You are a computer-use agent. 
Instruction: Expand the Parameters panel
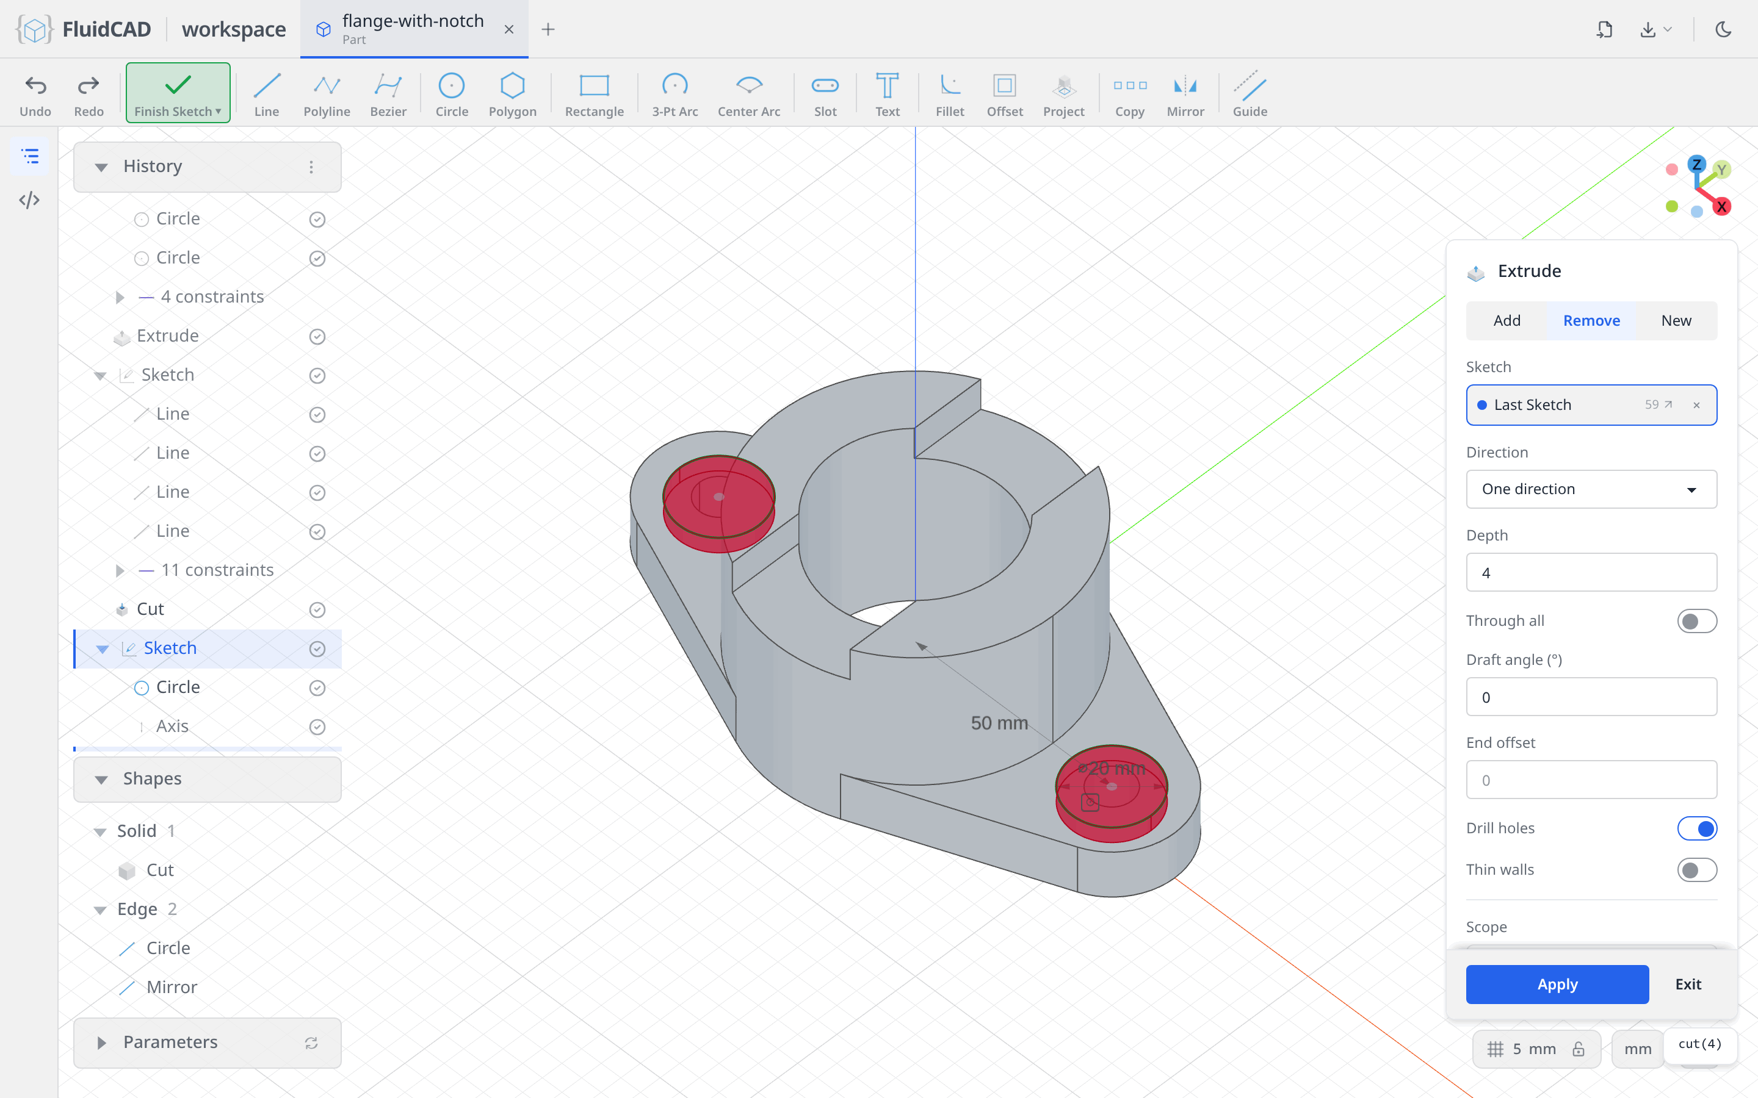[101, 1043]
